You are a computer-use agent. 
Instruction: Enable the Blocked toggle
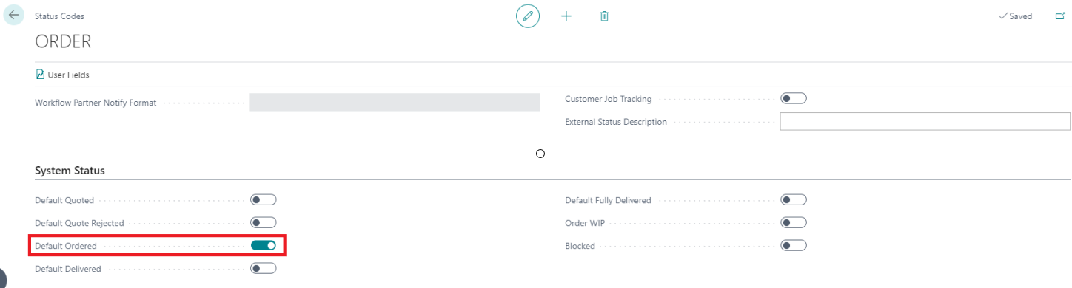click(794, 246)
